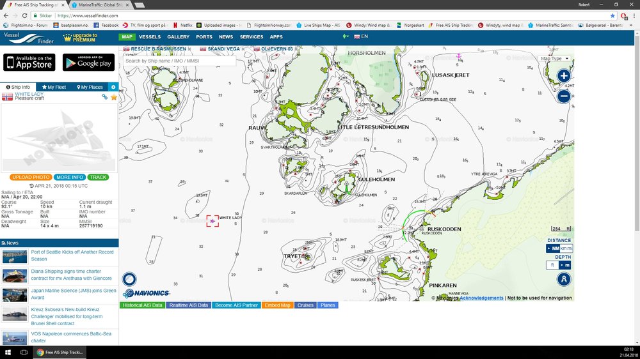Switch to the MarineTraffic browser tab

[x=100, y=5]
